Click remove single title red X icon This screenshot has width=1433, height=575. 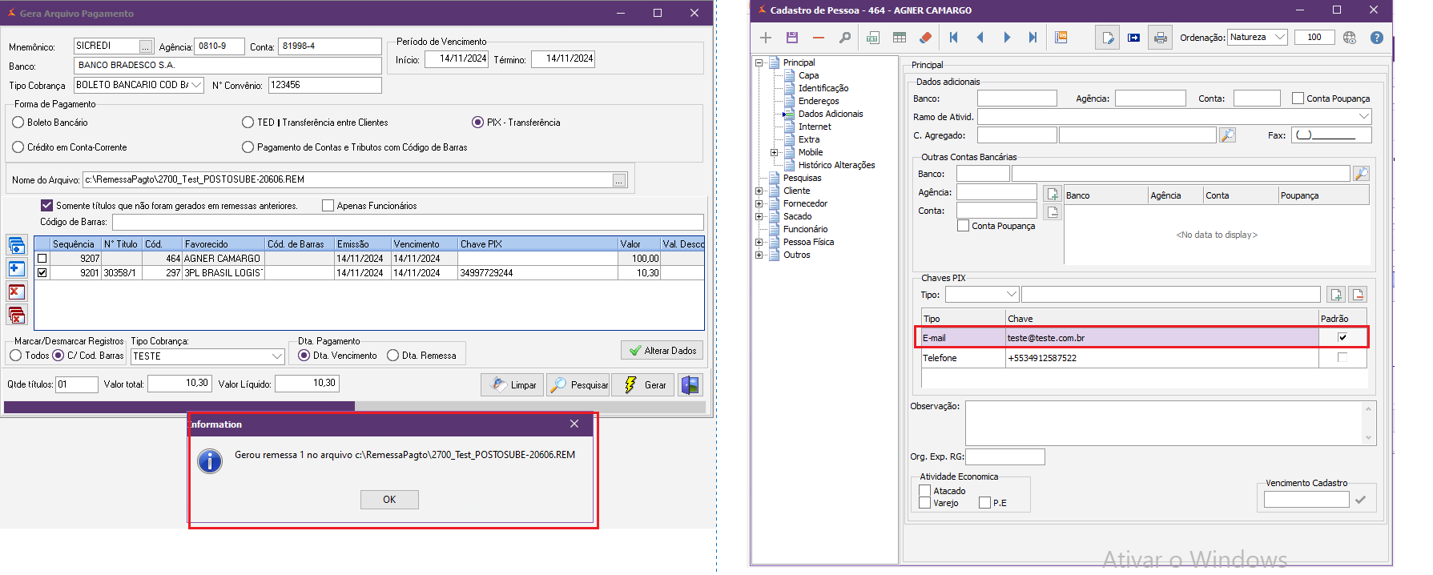[x=17, y=292]
